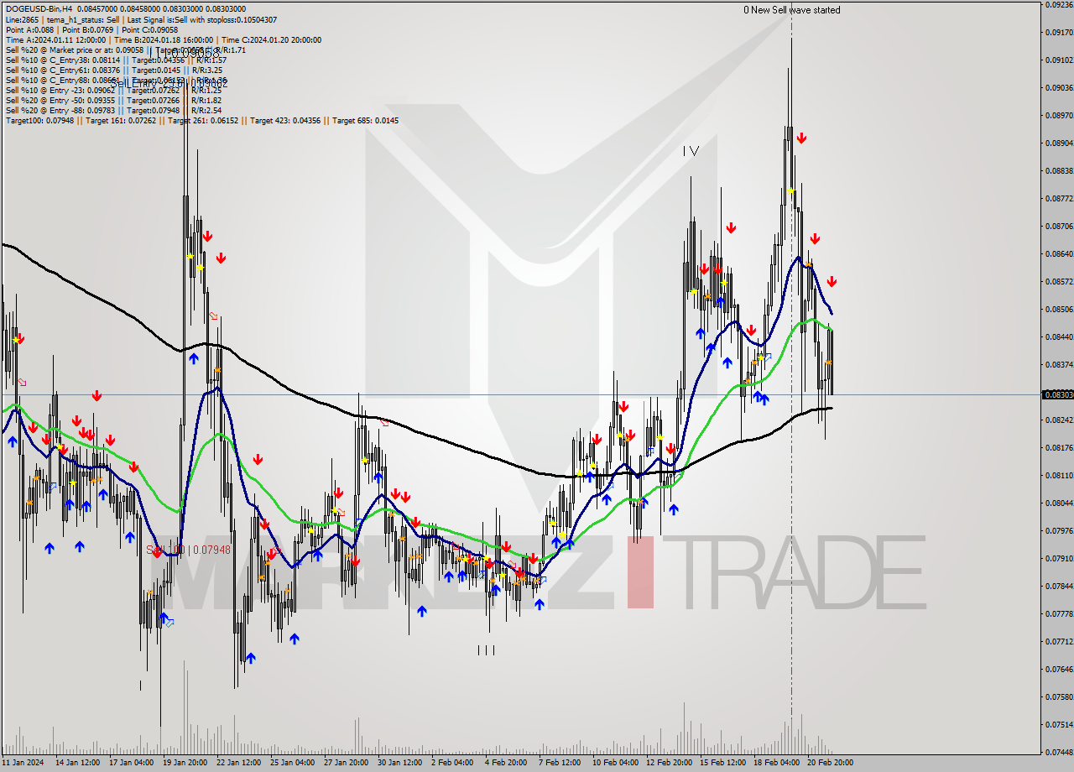1074x772 pixels.
Task: Select the 'I V' wave label
Action: click(x=690, y=151)
